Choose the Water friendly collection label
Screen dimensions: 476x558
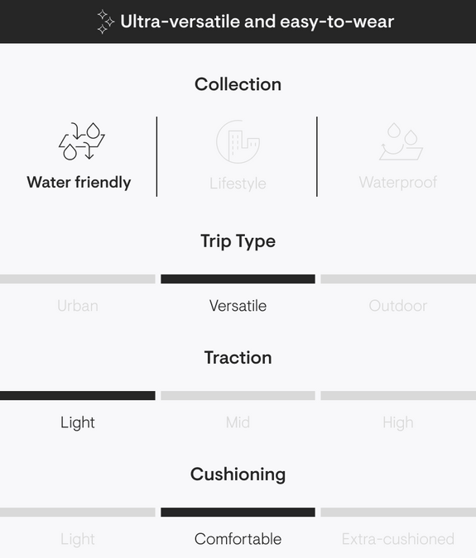click(79, 182)
